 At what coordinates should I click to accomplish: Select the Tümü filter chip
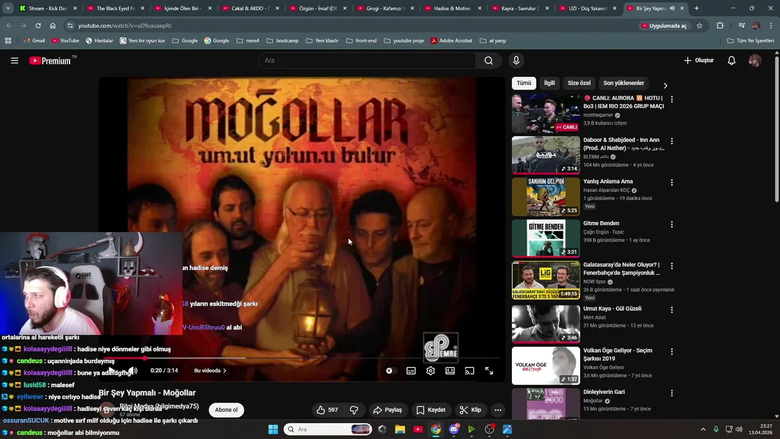pyautogui.click(x=524, y=83)
